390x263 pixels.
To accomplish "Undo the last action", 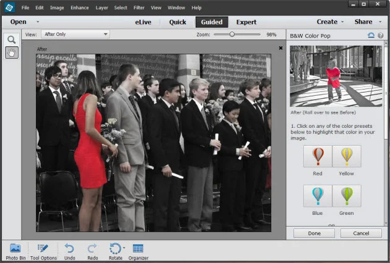I will pyautogui.click(x=69, y=252).
